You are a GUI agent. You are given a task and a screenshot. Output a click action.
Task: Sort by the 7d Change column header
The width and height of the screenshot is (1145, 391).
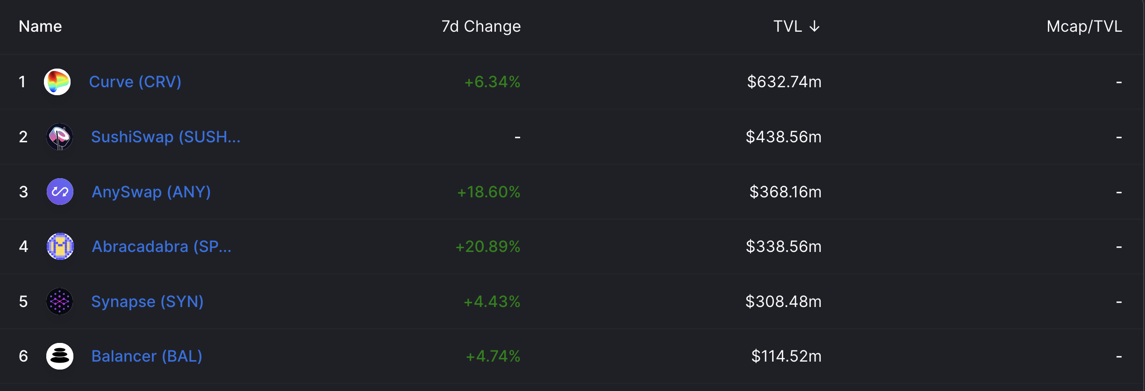click(x=481, y=27)
